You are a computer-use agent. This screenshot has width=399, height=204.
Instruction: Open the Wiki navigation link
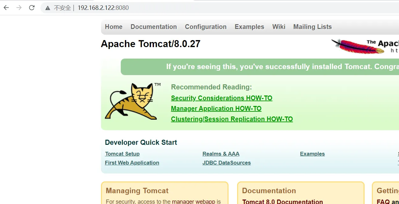[x=279, y=27]
